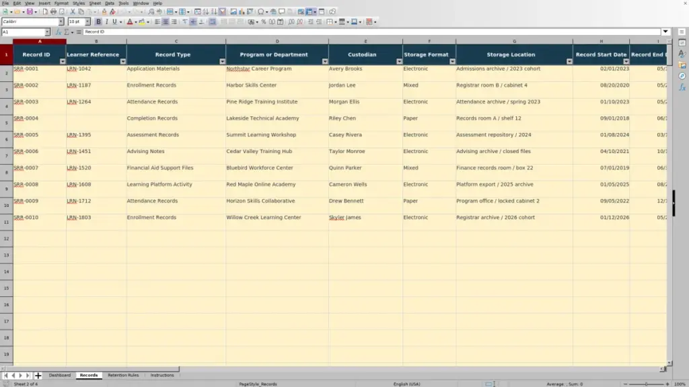The height and width of the screenshot is (387, 689).
Task: Click the Copy icon
Action: click(x=81, y=11)
